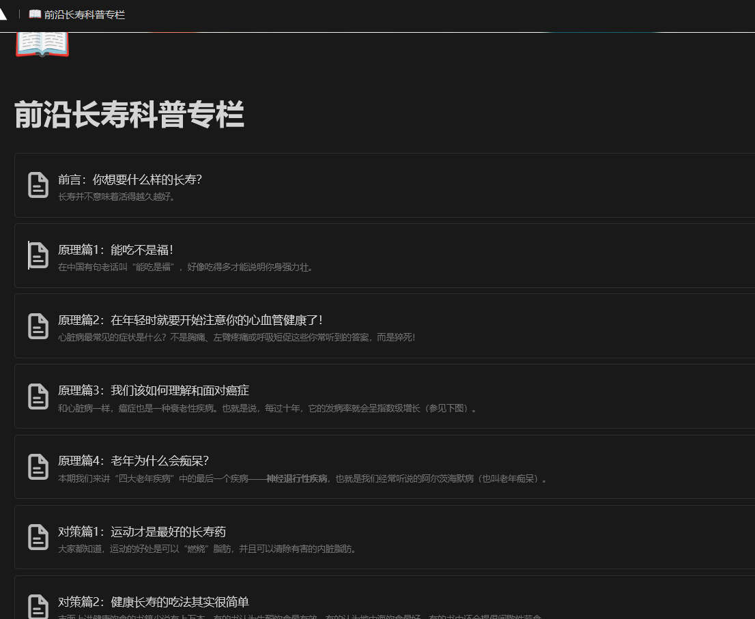
Task: Click summary starting 大家都知道，运动的好处
Action: tap(207, 549)
